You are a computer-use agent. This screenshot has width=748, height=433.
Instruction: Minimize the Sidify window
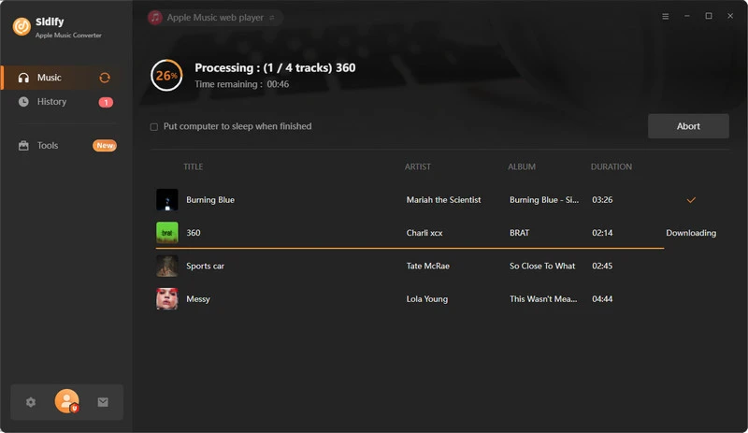click(x=687, y=16)
